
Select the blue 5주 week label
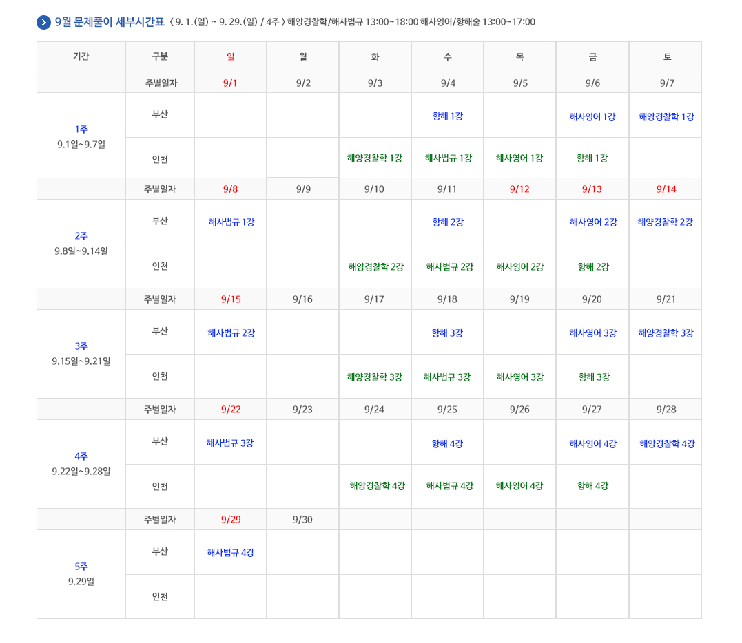(x=81, y=567)
